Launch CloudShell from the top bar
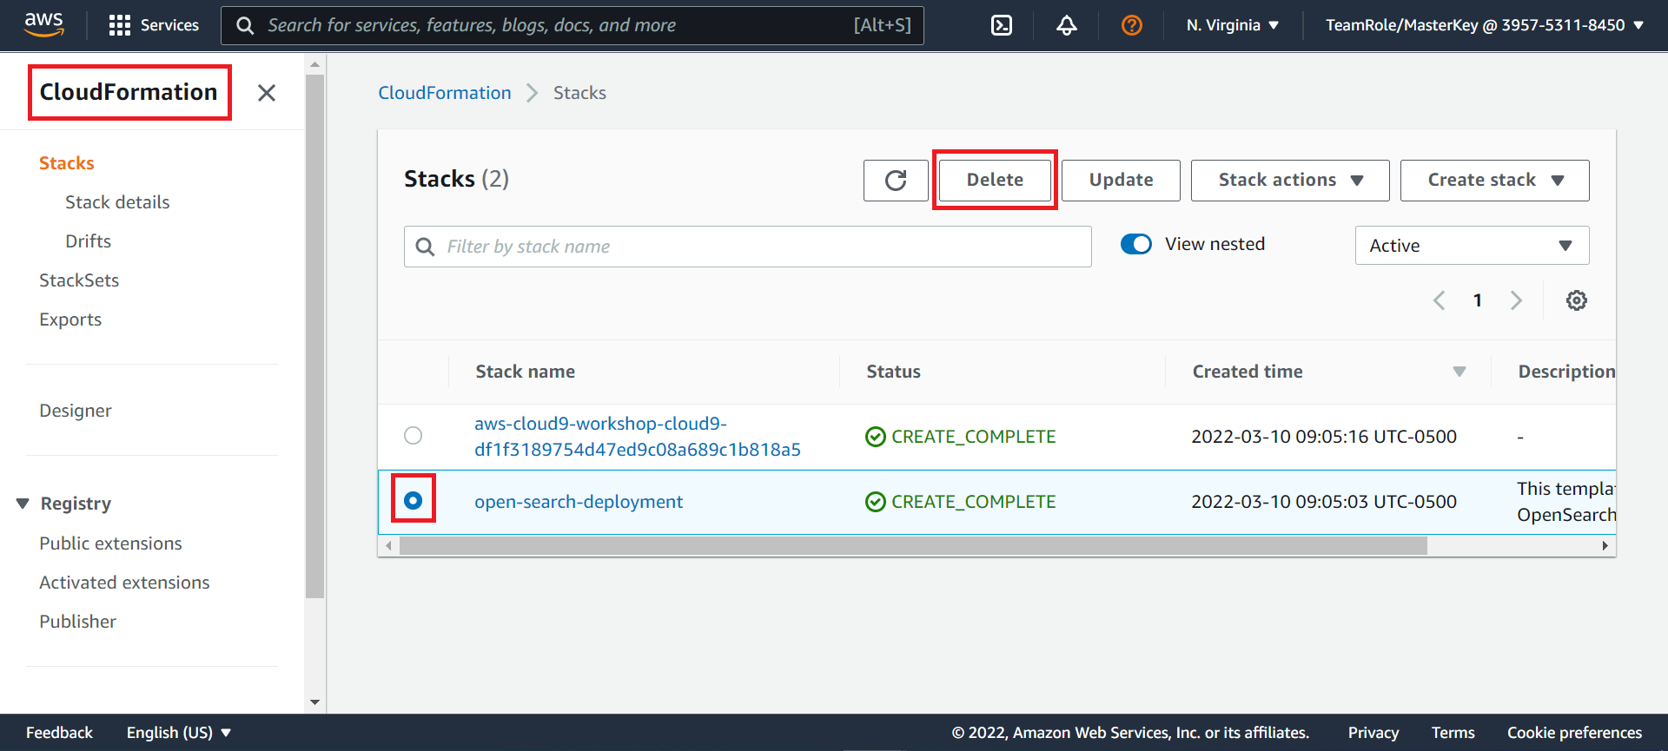The height and width of the screenshot is (751, 1668). (1002, 25)
